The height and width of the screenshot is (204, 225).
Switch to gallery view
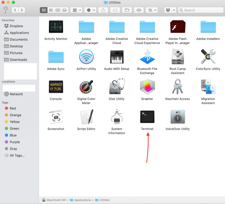[65, 10]
